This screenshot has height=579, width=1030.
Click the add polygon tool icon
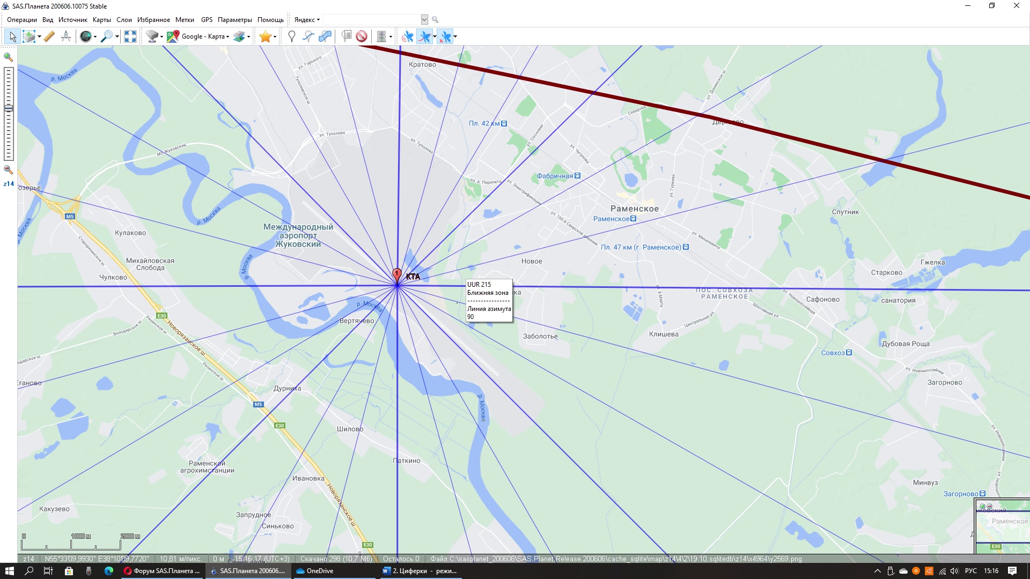pyautogui.click(x=325, y=36)
